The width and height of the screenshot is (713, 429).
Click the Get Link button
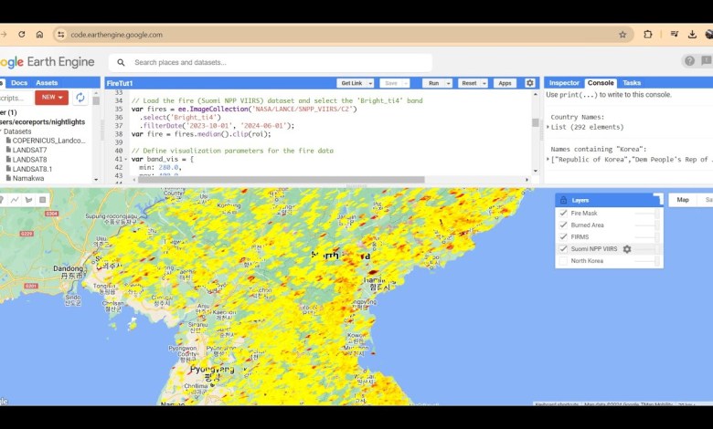(x=352, y=83)
